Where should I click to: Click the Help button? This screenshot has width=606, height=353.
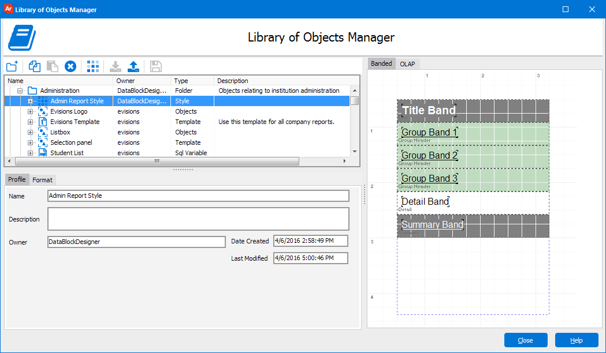tap(577, 340)
